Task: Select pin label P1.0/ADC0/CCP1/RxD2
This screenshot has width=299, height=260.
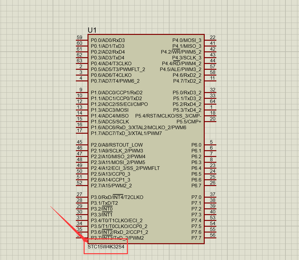Action: click(x=117, y=93)
